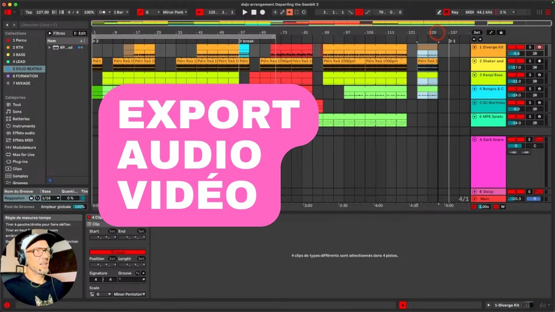Image resolution: width=555 pixels, height=312 pixels.
Task: Enable the Key map mode button
Action: pos(455,12)
